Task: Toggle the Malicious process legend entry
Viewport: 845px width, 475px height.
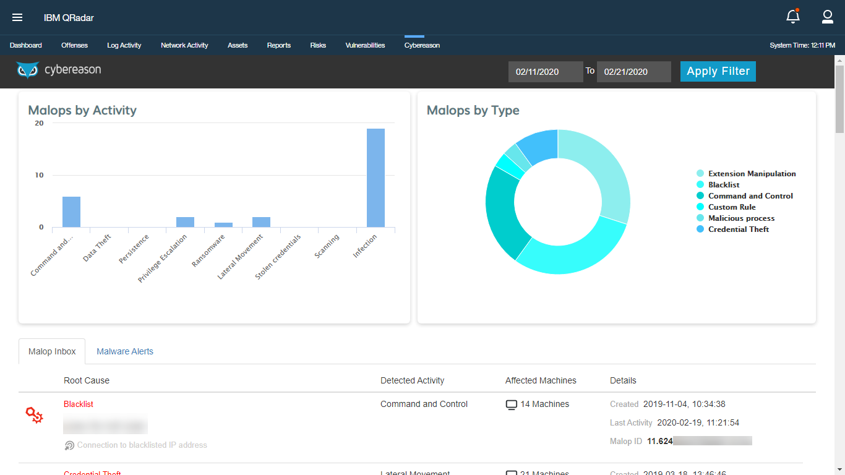Action: 740,218
